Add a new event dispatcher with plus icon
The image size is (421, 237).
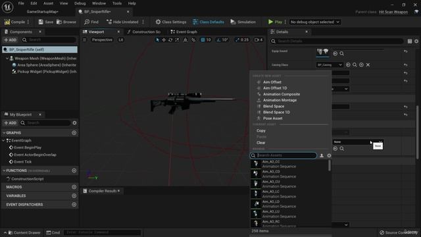point(74,205)
